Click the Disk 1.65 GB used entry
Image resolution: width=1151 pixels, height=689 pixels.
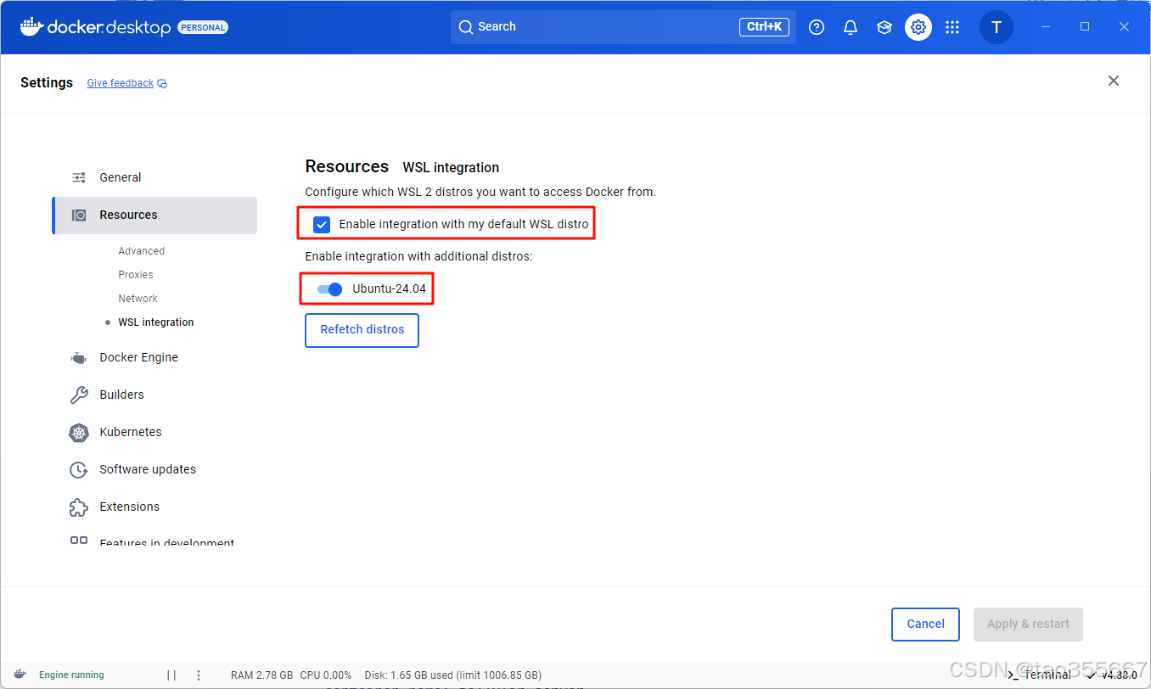click(x=453, y=675)
